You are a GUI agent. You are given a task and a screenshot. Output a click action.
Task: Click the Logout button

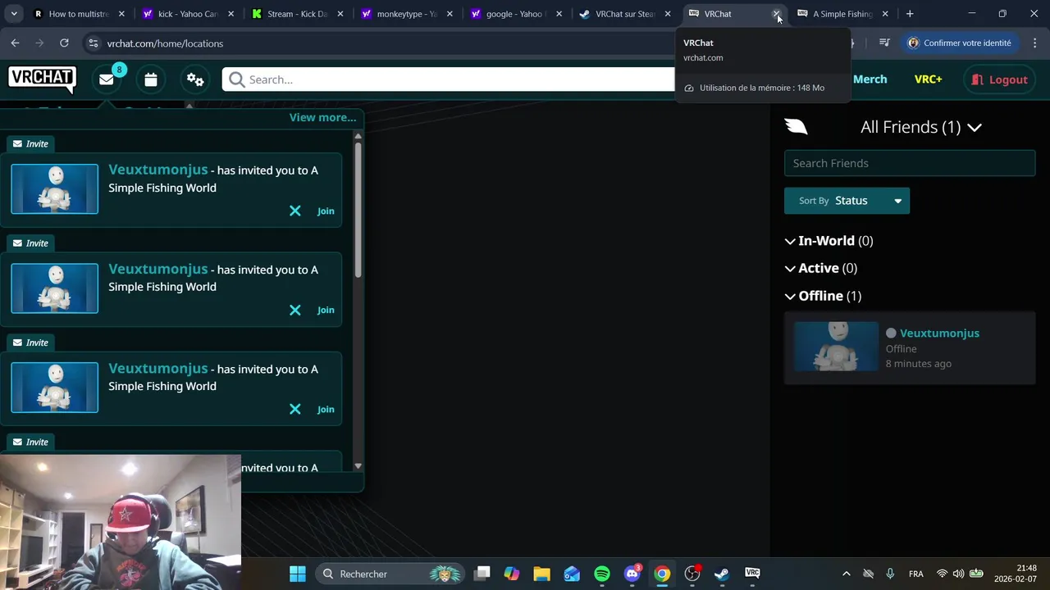click(999, 79)
